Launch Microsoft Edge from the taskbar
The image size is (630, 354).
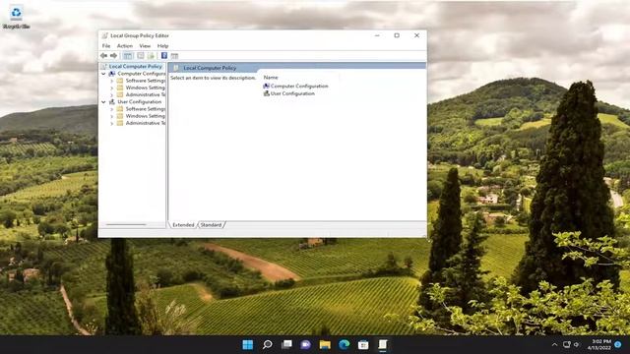click(x=344, y=344)
